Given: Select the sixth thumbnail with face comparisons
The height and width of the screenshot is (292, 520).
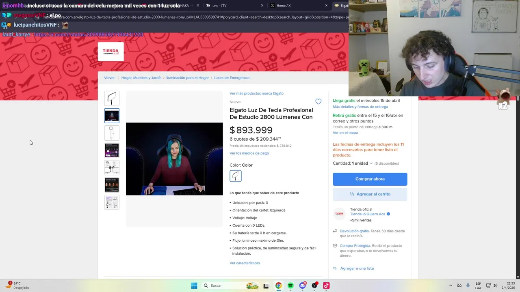Looking at the screenshot, I should [x=112, y=185].
